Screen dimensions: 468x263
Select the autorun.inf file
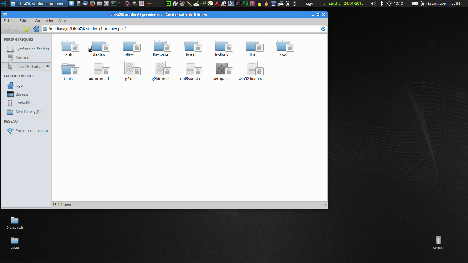click(99, 71)
